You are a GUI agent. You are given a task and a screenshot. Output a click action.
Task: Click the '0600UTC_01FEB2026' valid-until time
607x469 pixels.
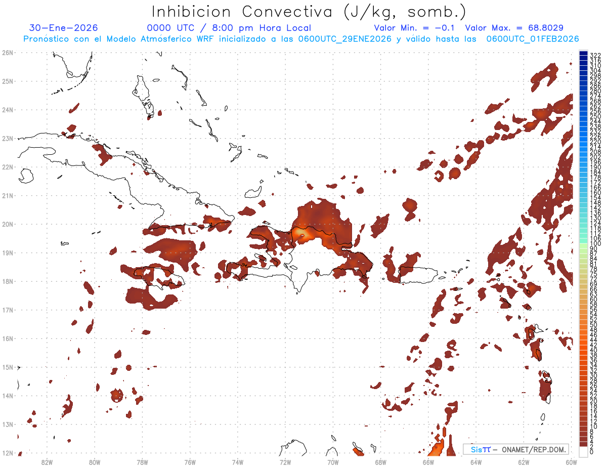[532, 39]
